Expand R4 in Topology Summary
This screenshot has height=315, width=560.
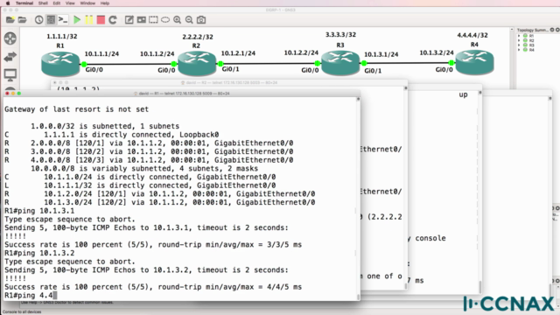point(519,50)
